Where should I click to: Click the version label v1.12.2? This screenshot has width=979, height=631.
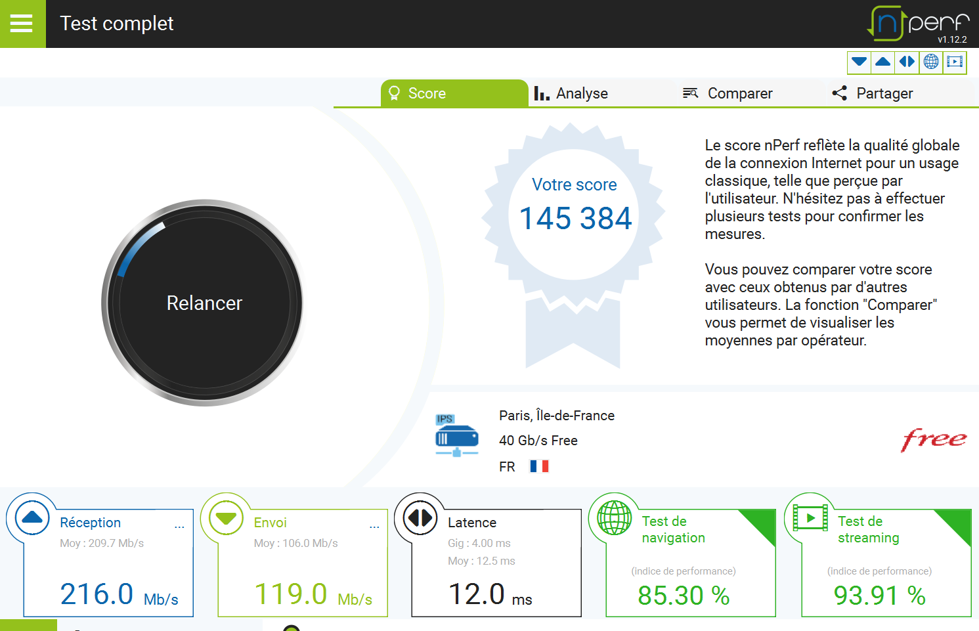[952, 39]
